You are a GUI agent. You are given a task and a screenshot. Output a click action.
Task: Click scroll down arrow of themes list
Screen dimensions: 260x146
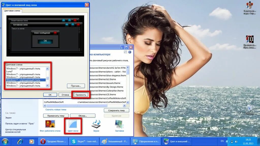127,102
